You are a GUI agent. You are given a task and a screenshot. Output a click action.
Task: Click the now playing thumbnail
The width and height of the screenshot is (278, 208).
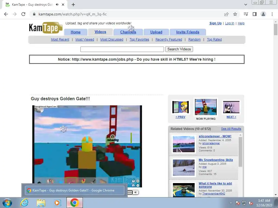click(x=206, y=107)
